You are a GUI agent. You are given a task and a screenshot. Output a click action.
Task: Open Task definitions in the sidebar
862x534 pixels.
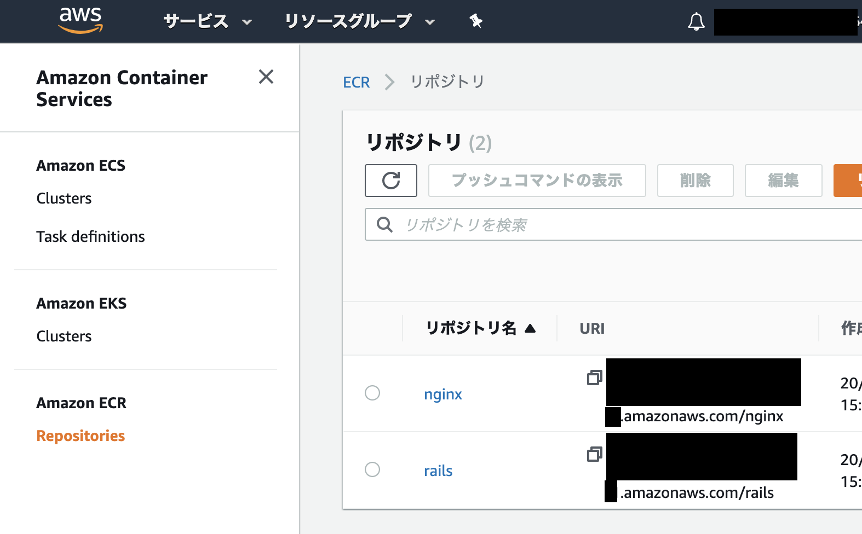point(90,236)
